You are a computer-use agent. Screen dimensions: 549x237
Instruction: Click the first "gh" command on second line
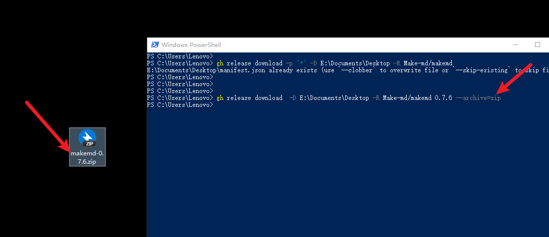click(220, 63)
